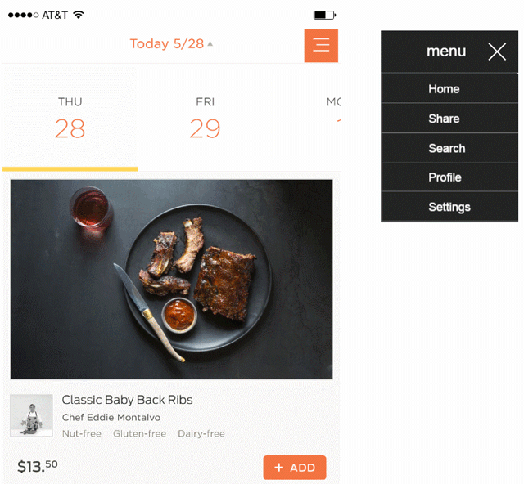This screenshot has width=524, height=484.
Task: Open the Classic Baby Back Ribs title
Action: [127, 400]
